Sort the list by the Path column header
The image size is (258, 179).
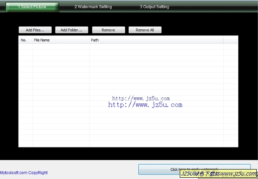click(156, 40)
